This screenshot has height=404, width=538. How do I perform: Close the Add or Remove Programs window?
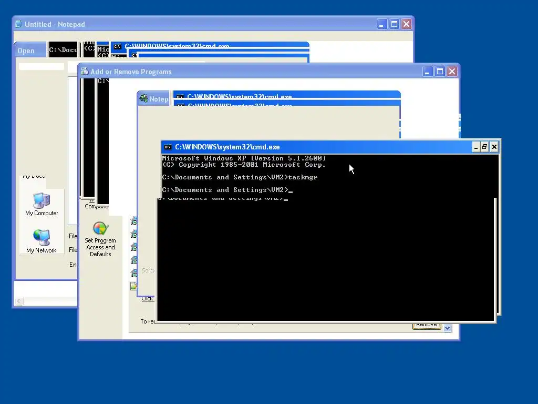(x=452, y=72)
